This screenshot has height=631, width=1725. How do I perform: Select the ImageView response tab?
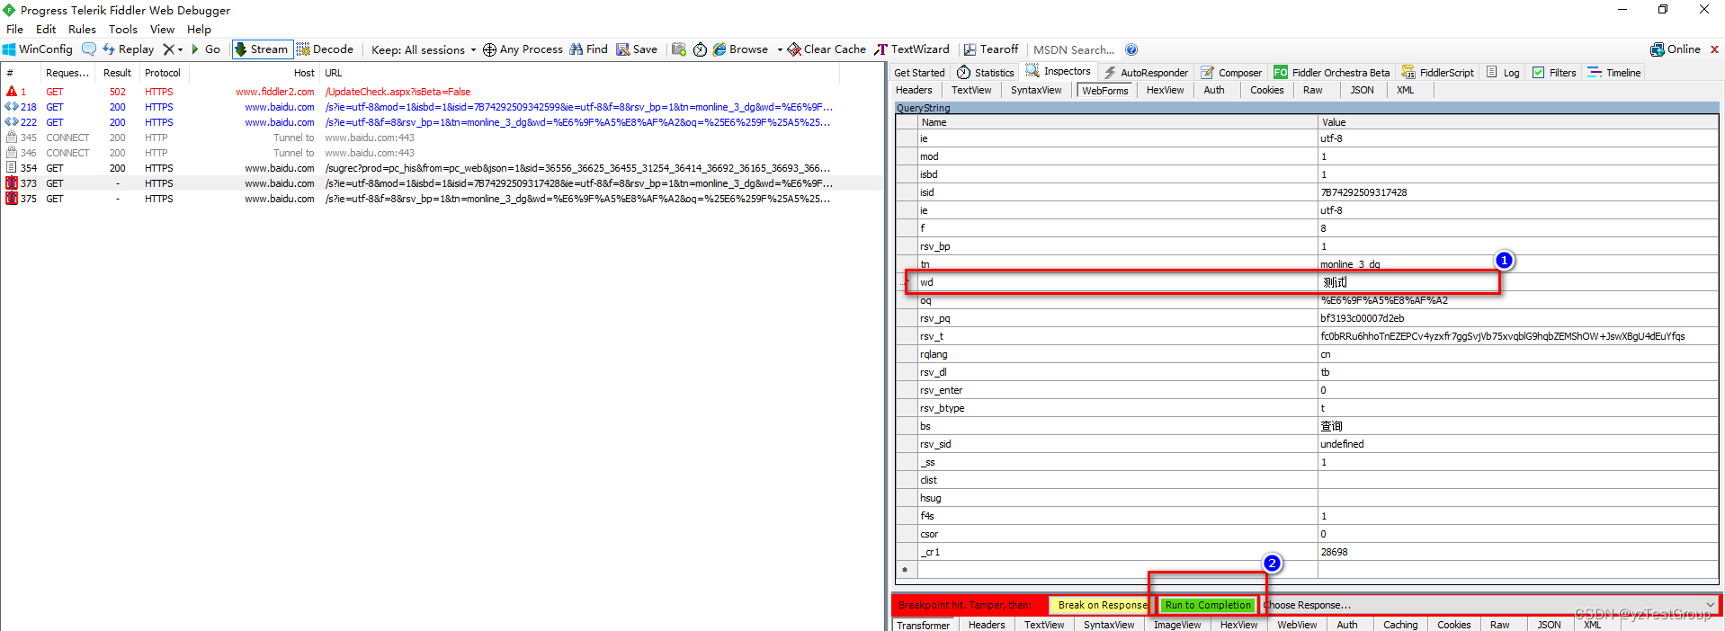1177,625
